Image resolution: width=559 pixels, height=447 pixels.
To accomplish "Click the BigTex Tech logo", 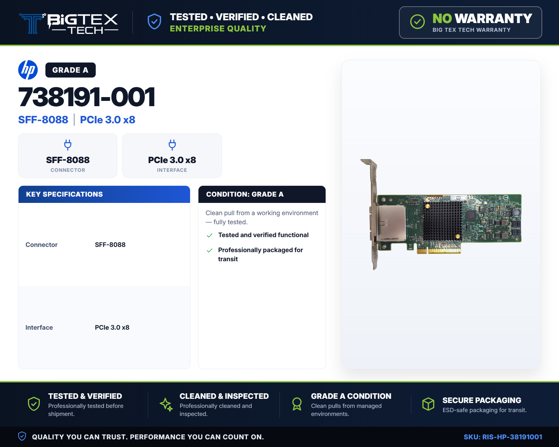I will (69, 23).
